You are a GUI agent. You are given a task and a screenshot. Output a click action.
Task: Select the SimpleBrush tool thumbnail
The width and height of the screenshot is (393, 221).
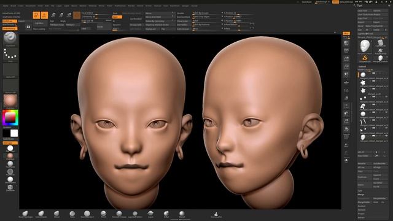click(x=365, y=59)
